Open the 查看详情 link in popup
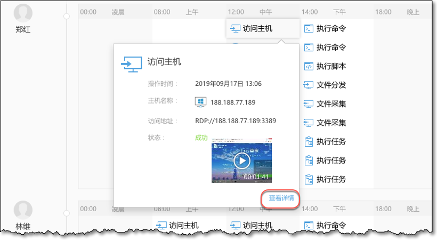437x240 pixels. click(x=281, y=198)
